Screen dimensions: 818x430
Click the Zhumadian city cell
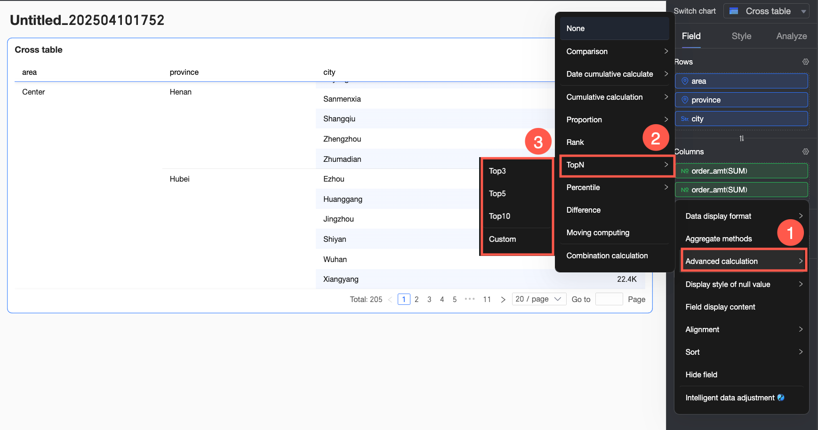point(342,159)
